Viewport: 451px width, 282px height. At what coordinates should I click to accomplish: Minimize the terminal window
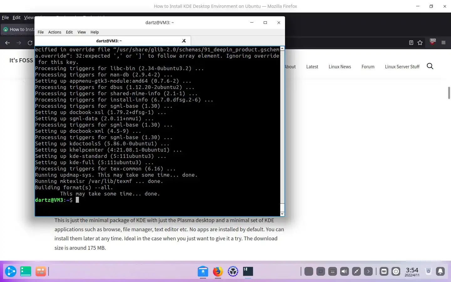[252, 23]
